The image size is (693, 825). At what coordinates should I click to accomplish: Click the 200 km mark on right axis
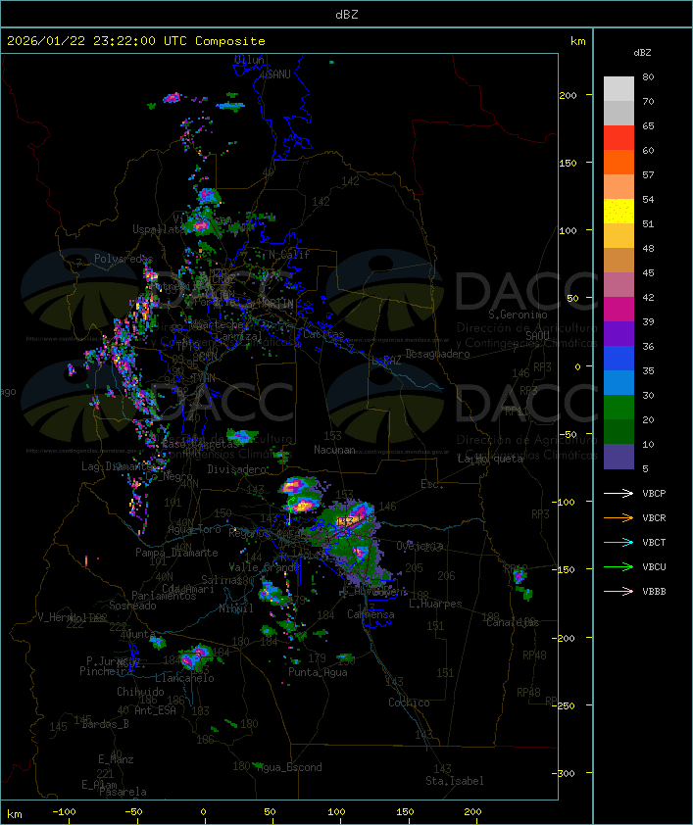pyautogui.click(x=569, y=95)
